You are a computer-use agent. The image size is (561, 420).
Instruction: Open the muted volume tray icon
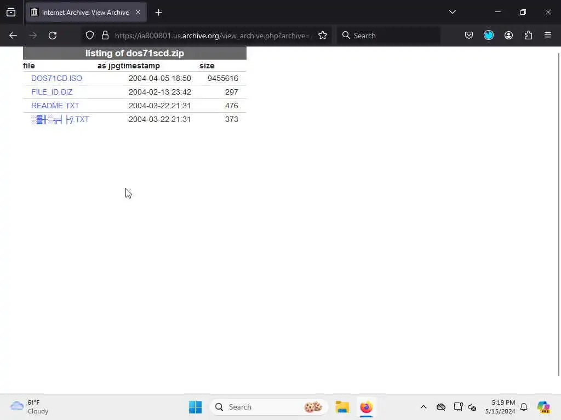472,407
